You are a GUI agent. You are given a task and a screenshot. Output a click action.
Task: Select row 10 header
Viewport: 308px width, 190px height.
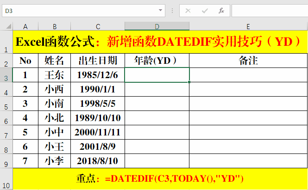click(x=6, y=179)
